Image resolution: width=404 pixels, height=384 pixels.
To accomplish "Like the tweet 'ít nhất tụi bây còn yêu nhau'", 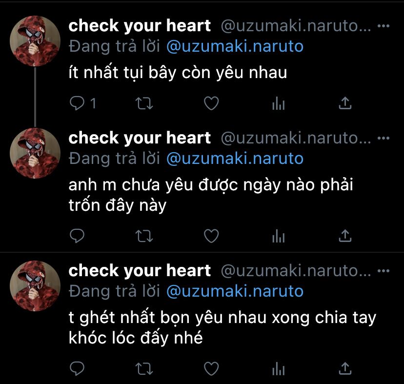I will [211, 103].
